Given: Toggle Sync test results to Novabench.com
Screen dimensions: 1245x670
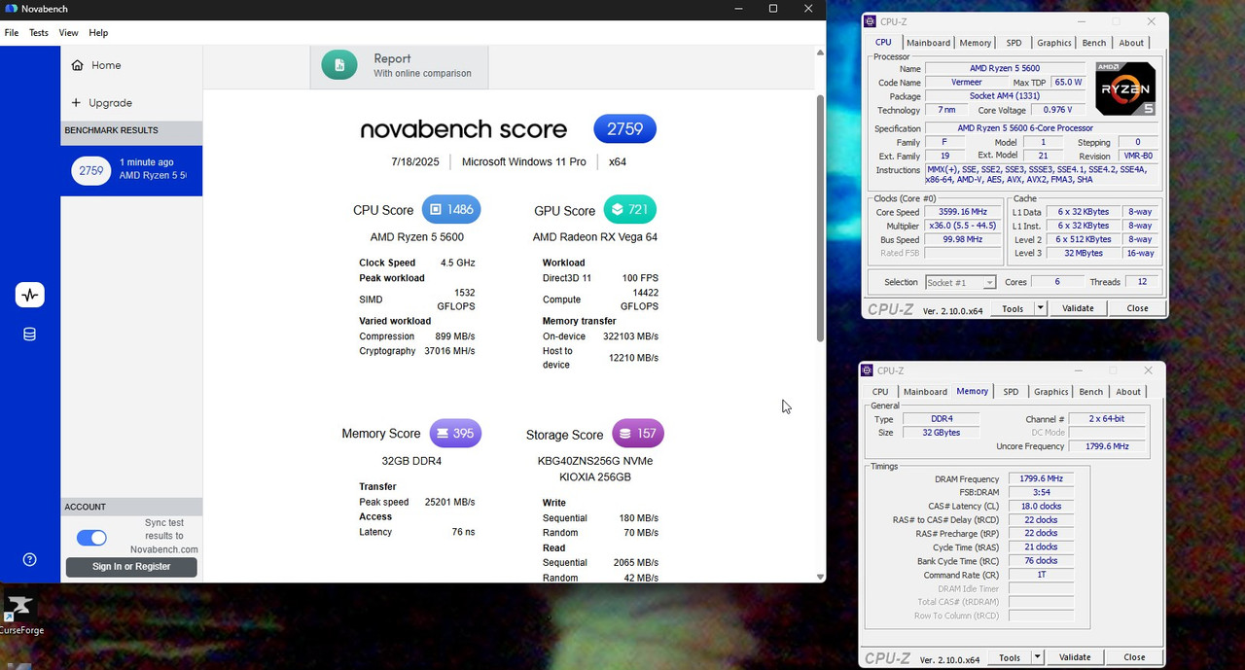Looking at the screenshot, I should pos(91,538).
